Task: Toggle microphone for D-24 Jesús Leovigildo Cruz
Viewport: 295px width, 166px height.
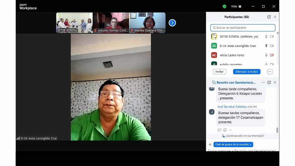Action: click(266, 46)
